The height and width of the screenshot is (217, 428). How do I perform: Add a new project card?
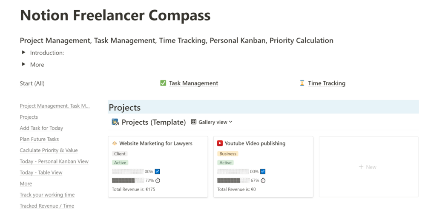coord(368,167)
